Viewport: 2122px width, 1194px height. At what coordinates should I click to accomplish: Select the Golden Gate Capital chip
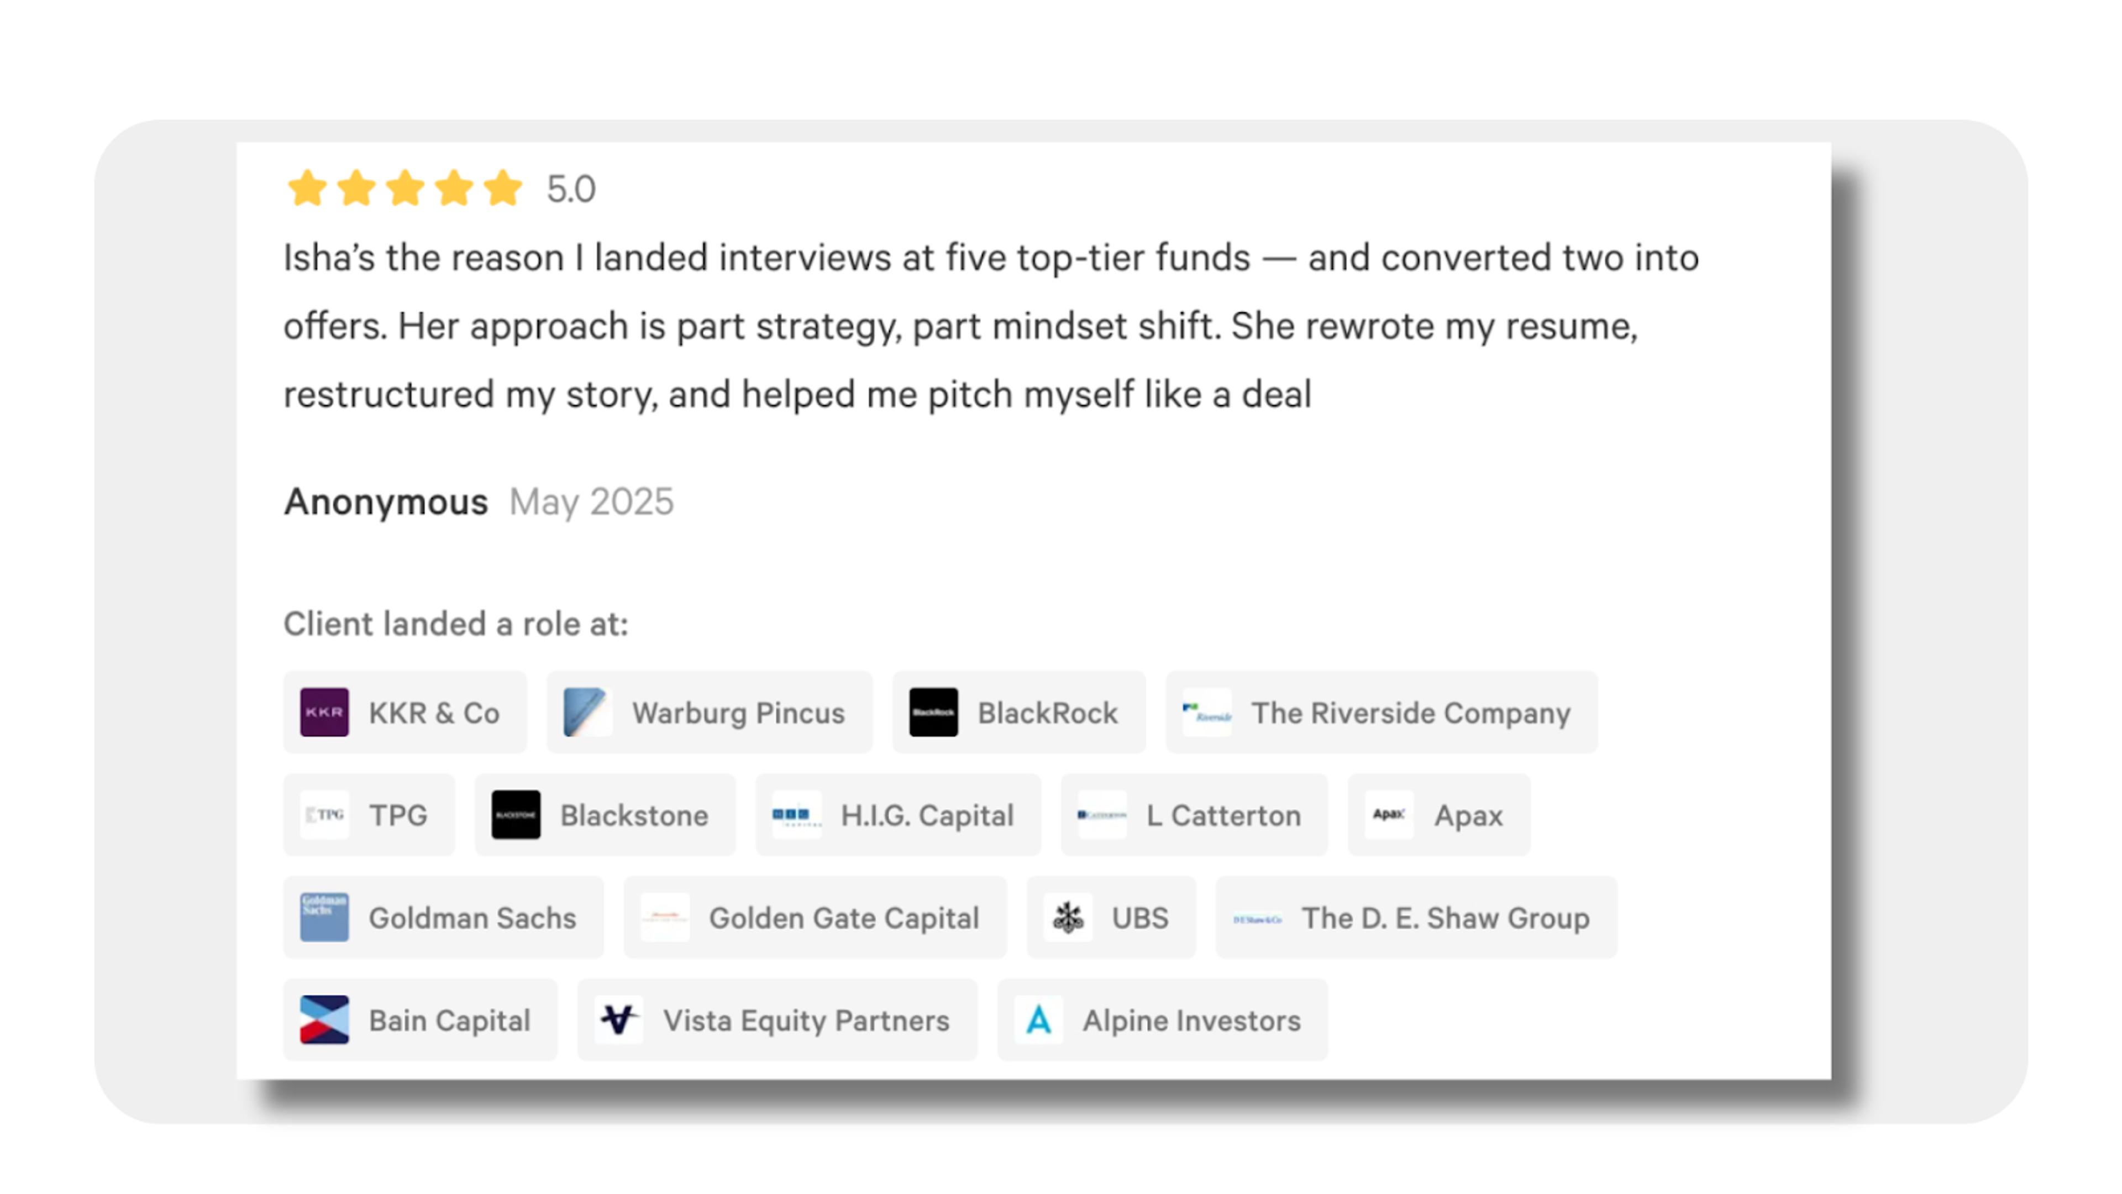coord(815,917)
